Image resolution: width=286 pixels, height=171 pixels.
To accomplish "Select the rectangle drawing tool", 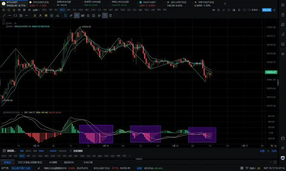I will [x=15, y=15].
